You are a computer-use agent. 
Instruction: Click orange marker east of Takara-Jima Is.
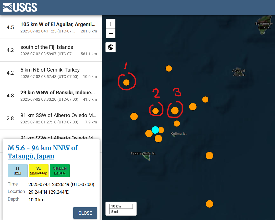(x=209, y=156)
